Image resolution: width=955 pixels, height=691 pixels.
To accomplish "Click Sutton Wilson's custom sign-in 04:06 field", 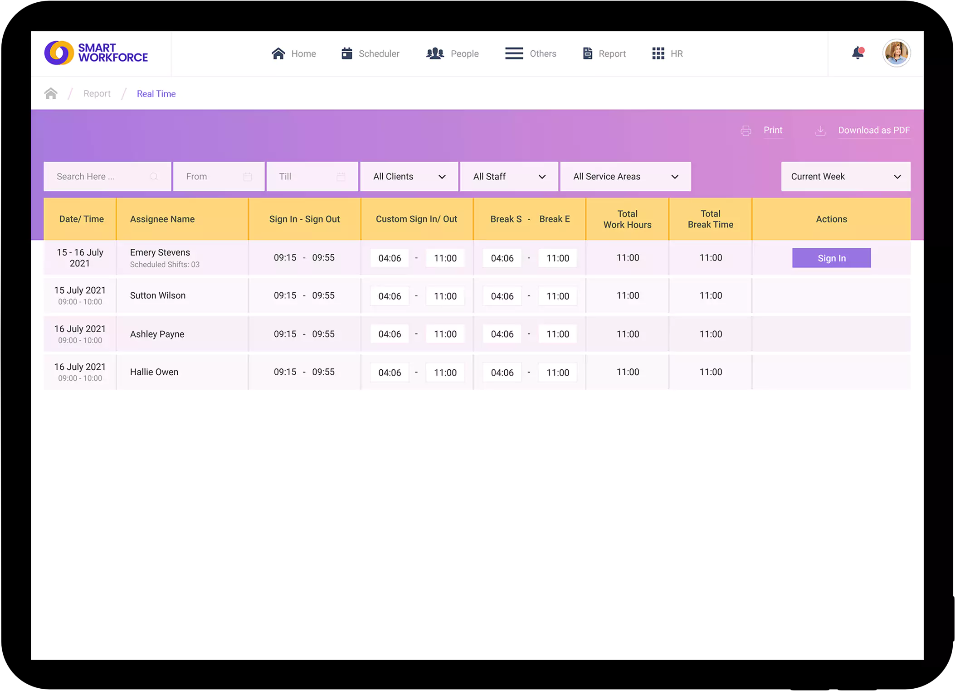I will pos(390,296).
